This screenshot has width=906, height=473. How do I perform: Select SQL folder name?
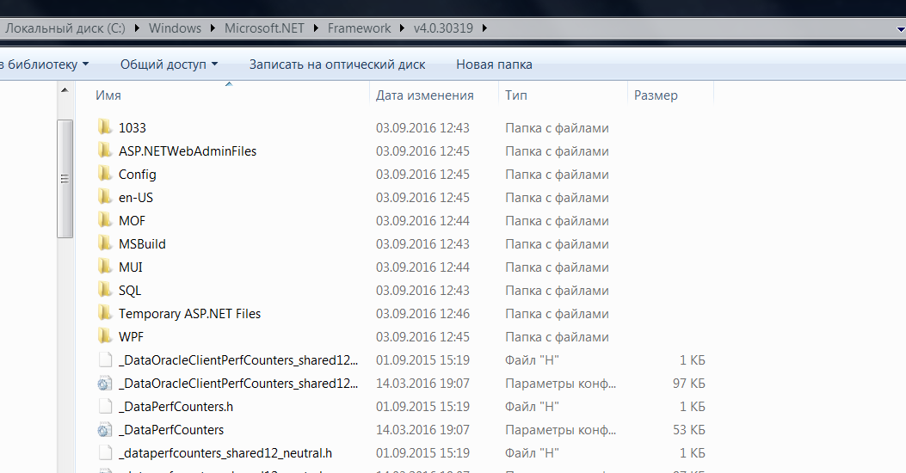coord(129,291)
